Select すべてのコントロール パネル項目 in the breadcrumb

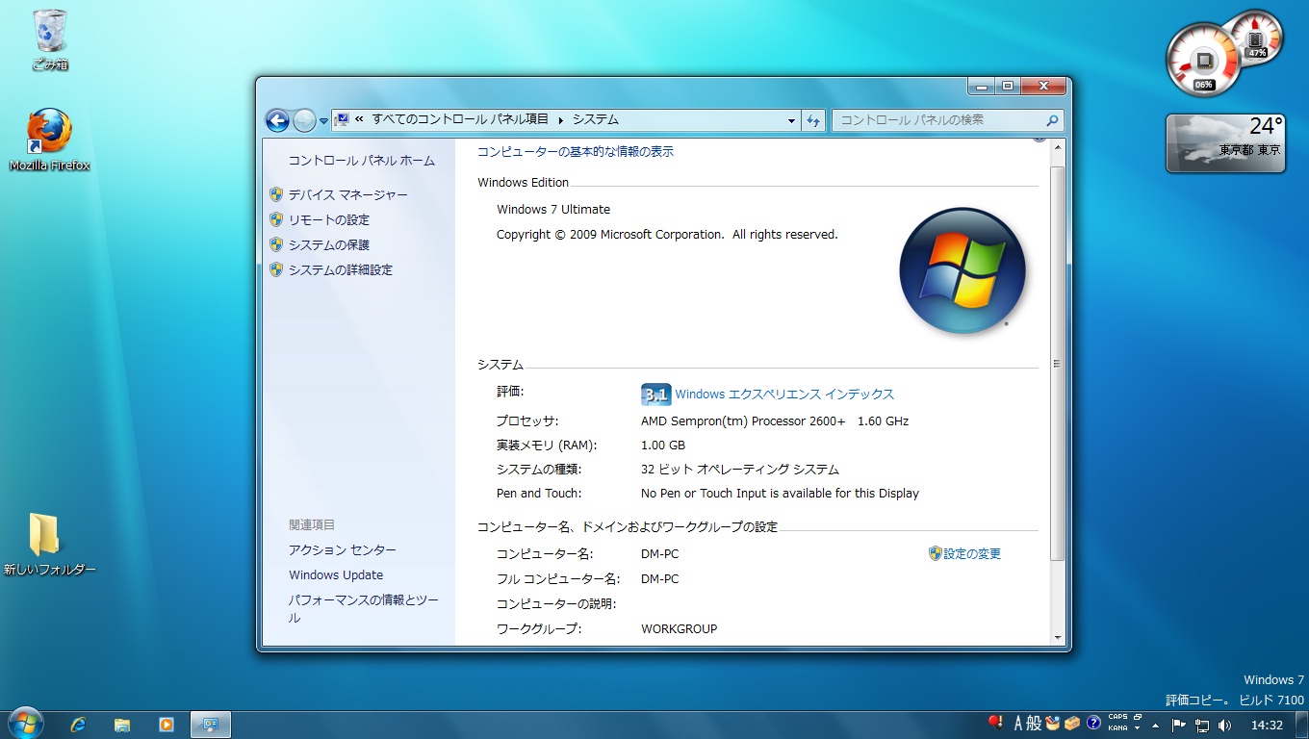click(x=460, y=120)
